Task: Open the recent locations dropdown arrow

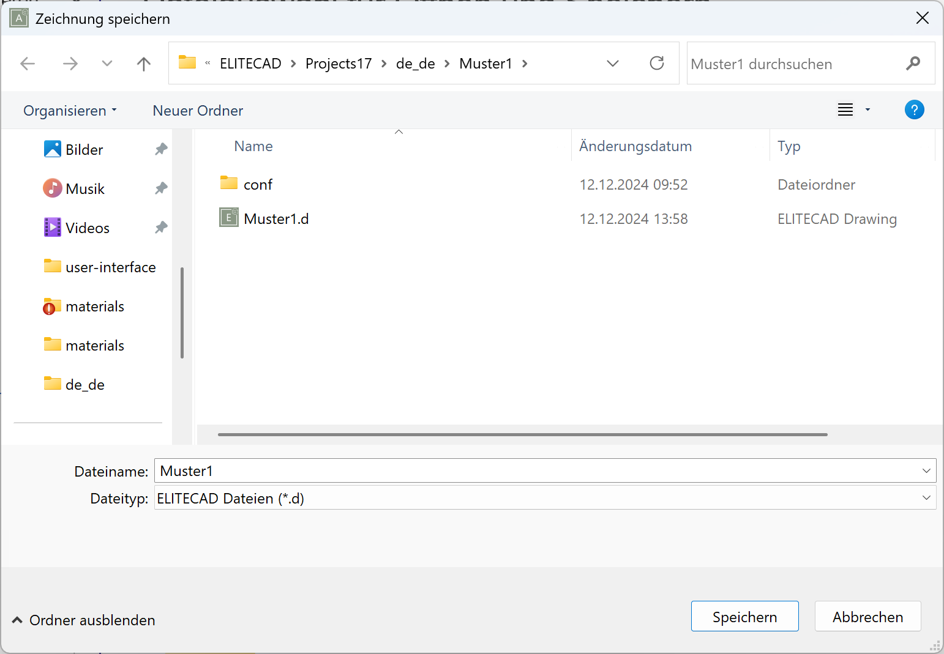Action: pyautogui.click(x=107, y=64)
